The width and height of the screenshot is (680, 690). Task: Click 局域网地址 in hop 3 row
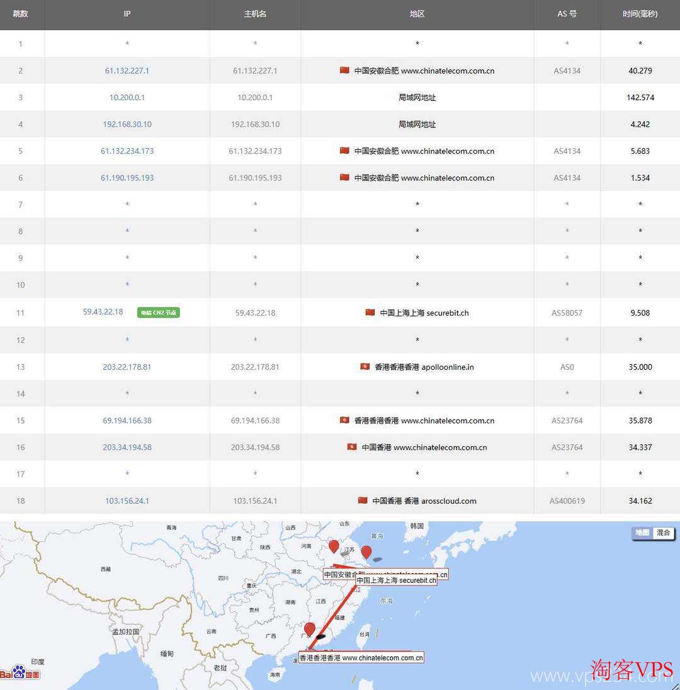point(417,97)
